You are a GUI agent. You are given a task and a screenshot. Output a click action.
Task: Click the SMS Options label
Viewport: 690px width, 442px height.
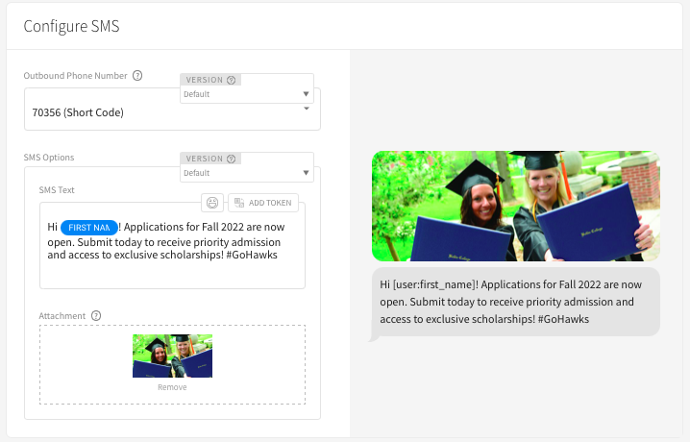[x=49, y=158]
